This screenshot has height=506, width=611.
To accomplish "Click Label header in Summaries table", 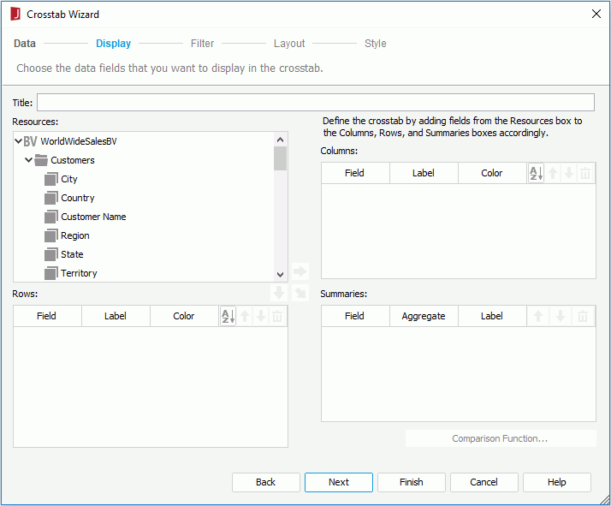I will click(492, 316).
